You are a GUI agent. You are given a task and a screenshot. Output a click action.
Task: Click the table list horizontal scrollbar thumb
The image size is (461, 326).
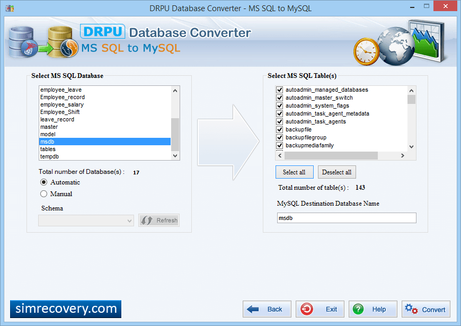point(331,156)
